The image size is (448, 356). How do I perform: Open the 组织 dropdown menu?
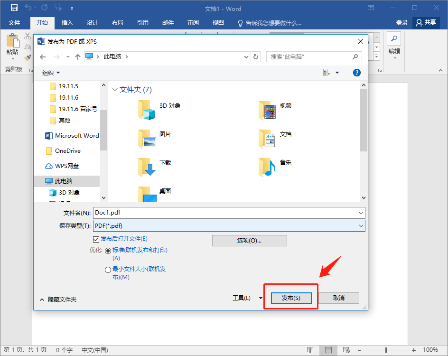coord(51,73)
